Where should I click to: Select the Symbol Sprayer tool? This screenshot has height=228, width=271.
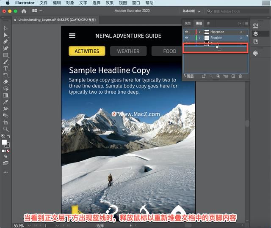pyautogui.click(x=6, y=109)
